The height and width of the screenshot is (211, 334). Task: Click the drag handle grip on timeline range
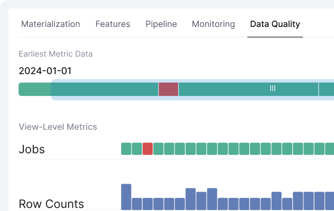(x=273, y=89)
